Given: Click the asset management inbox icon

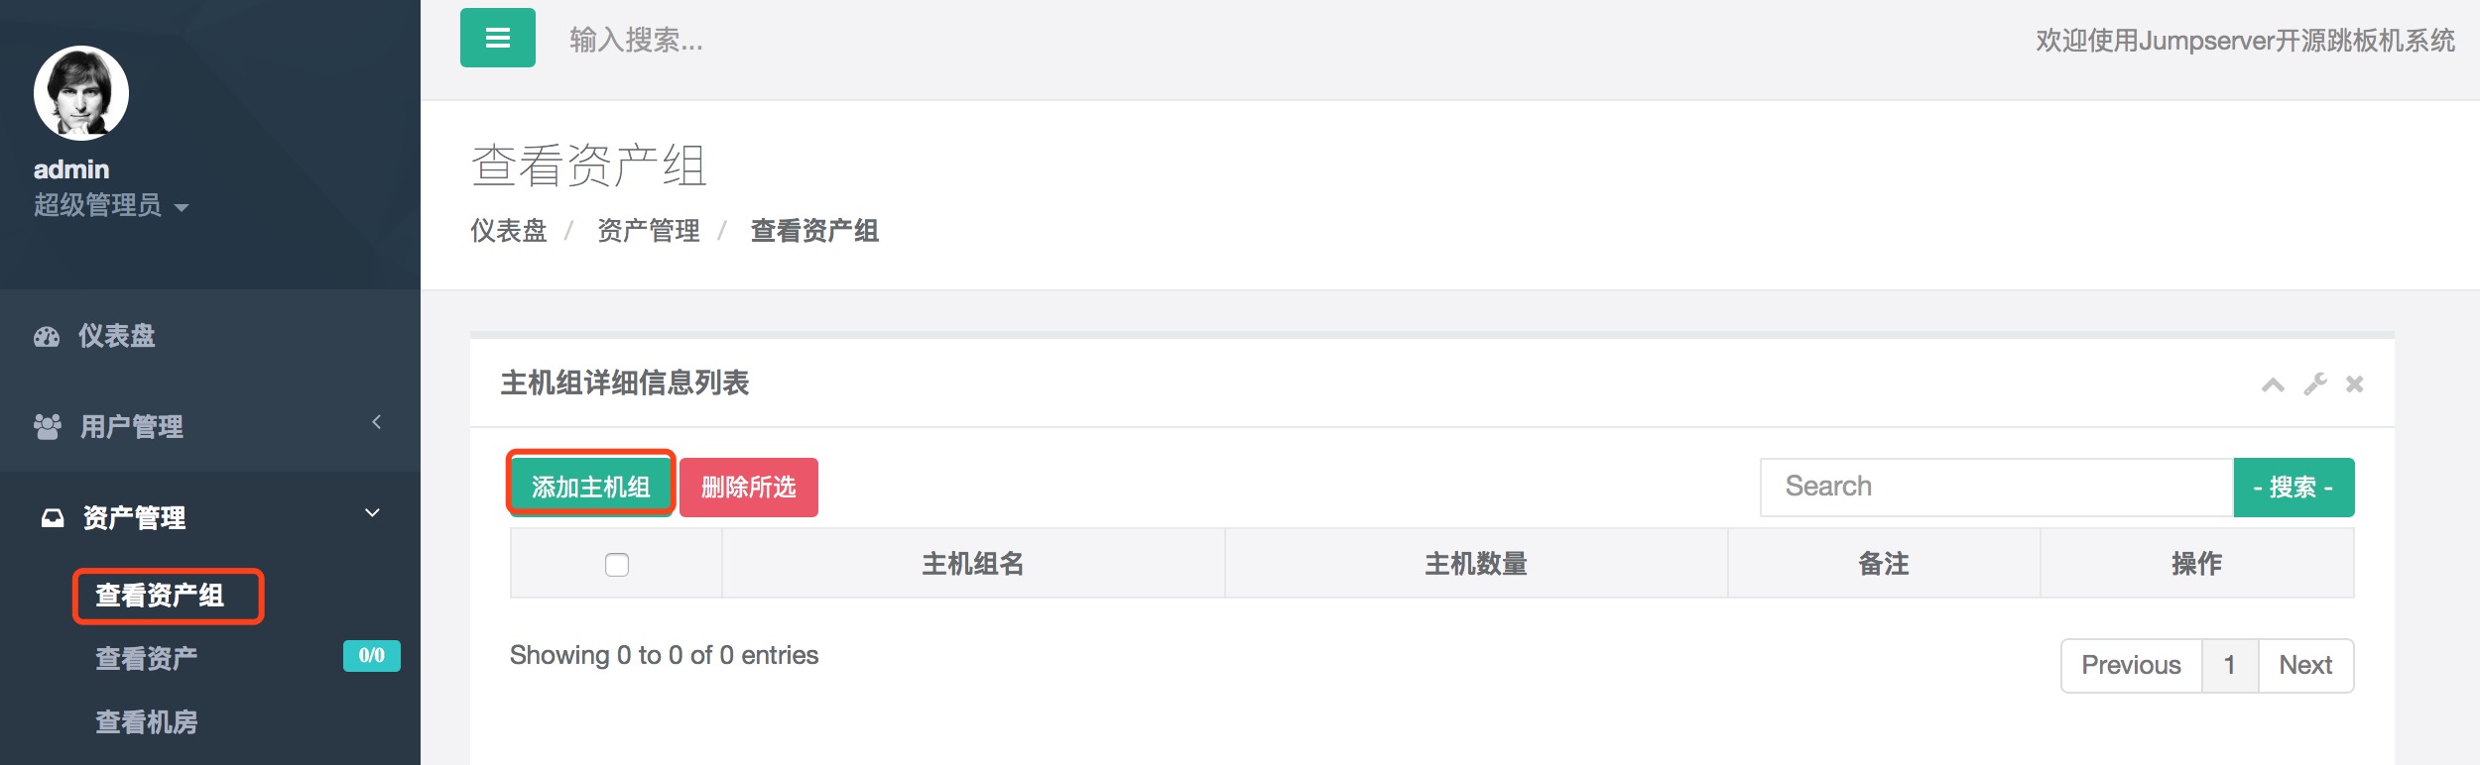Looking at the screenshot, I should [x=52, y=518].
